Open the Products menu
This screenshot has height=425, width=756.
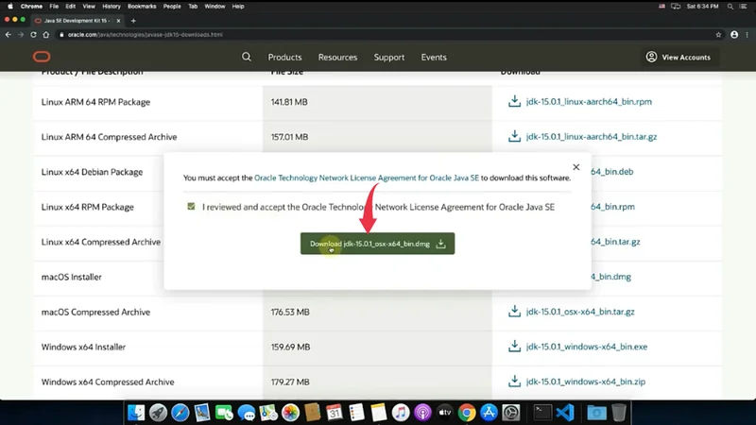[x=284, y=57]
